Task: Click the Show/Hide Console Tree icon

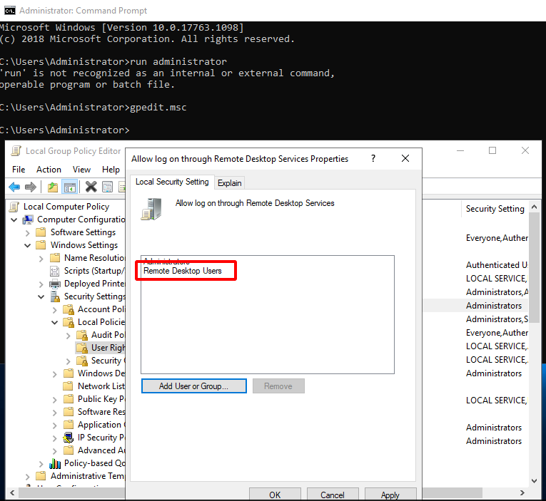Action: [x=69, y=187]
